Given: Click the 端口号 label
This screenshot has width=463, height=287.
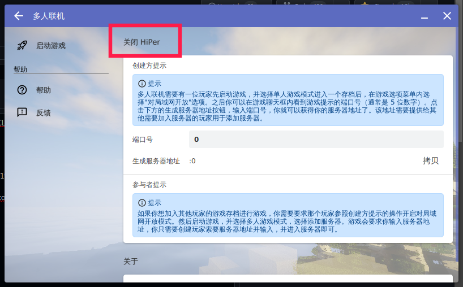Looking at the screenshot, I should tap(142, 140).
